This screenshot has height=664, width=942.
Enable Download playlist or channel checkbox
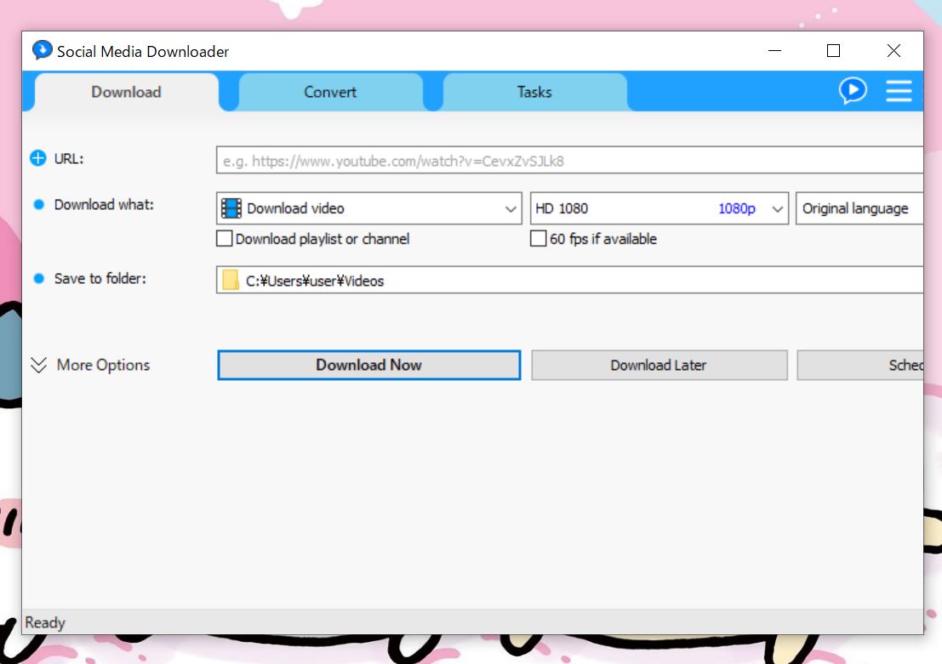224,239
